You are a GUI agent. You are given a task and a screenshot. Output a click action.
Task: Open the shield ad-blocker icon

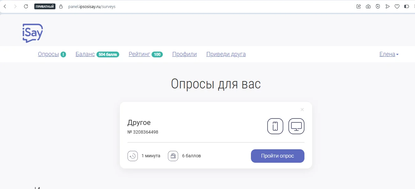[x=378, y=6]
